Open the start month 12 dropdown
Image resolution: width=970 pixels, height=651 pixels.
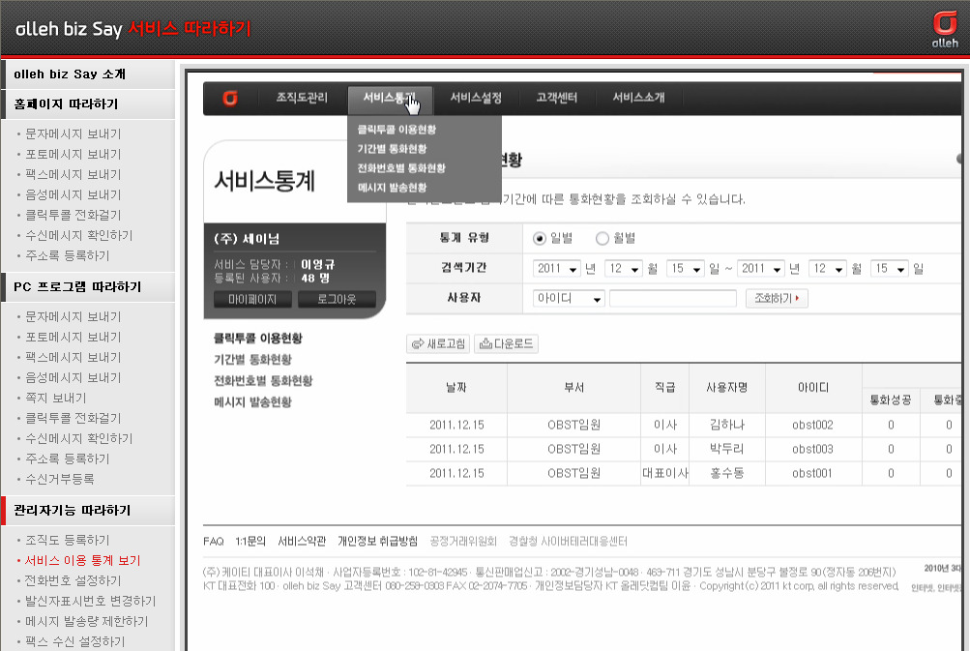[x=624, y=269]
